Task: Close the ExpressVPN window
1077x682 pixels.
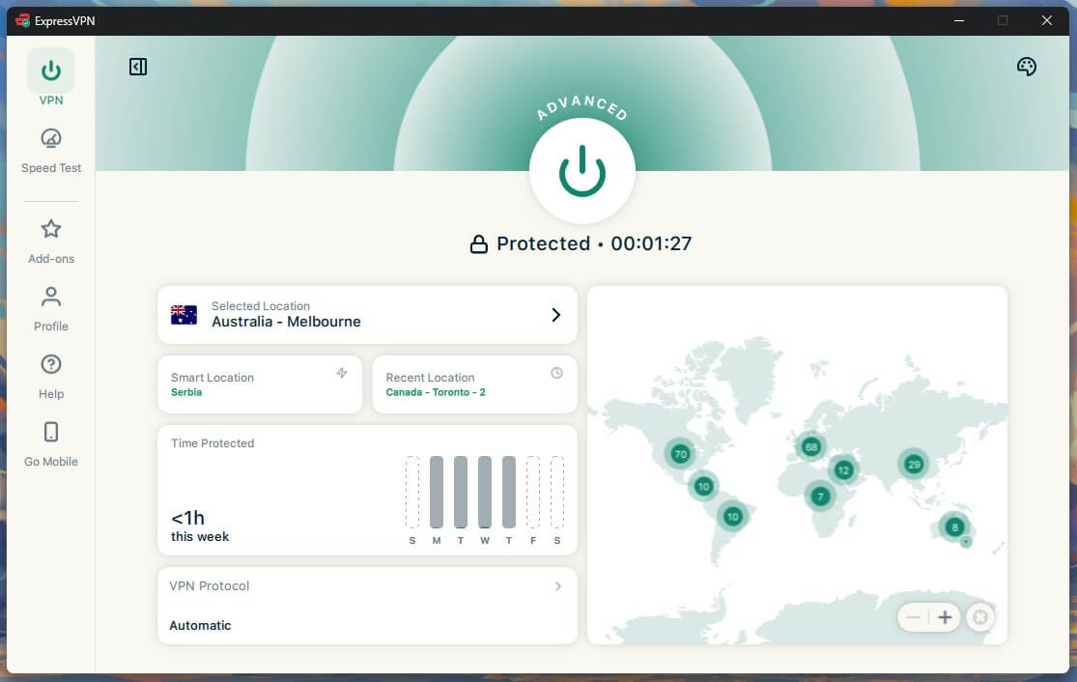Action: coord(1047,20)
